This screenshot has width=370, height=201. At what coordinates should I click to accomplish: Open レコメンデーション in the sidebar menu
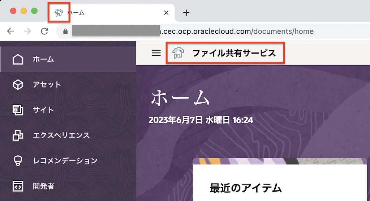68,161
